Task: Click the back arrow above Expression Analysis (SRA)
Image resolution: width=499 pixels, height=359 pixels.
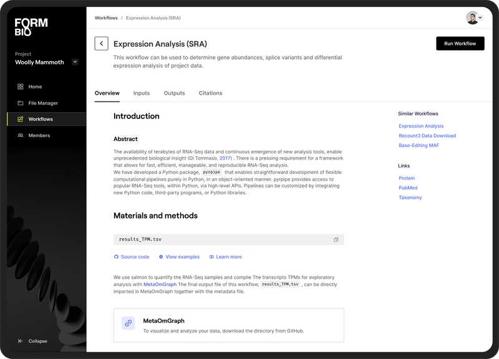Action: tap(101, 43)
